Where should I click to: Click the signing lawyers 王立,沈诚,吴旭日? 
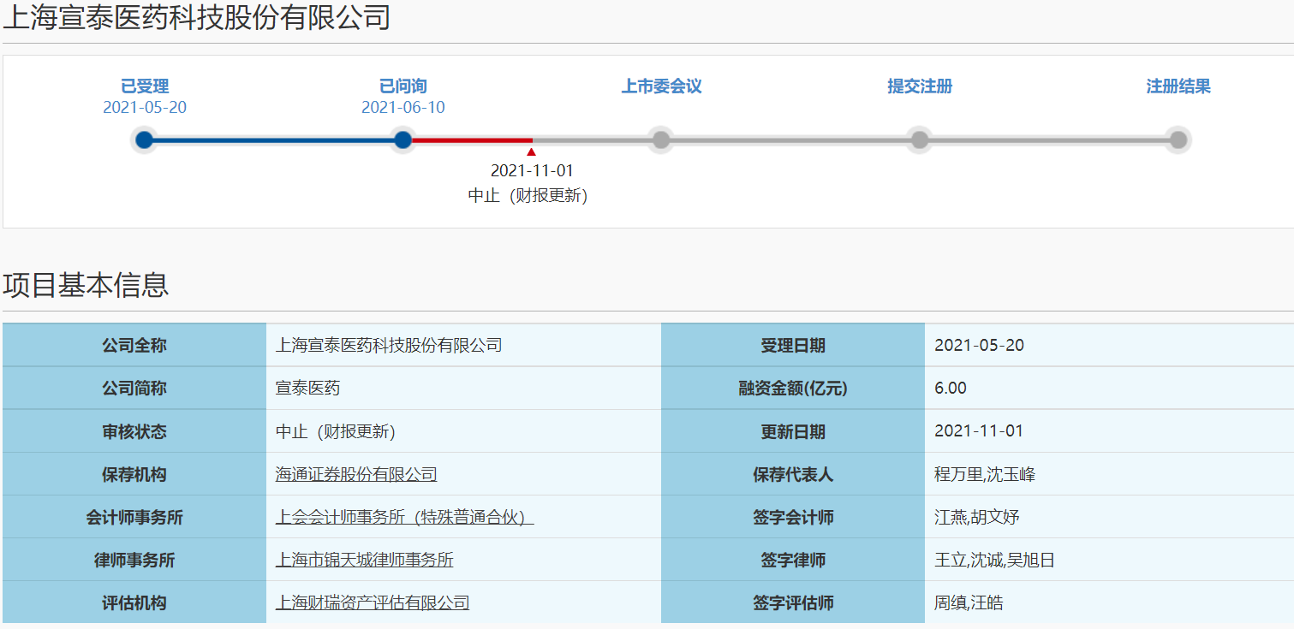(x=994, y=560)
